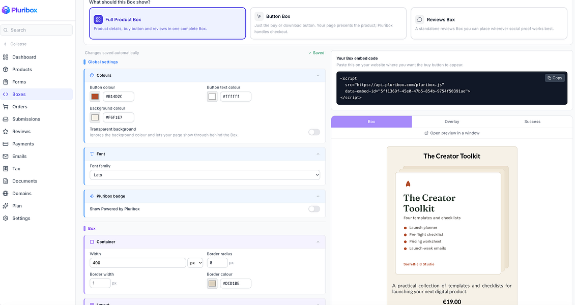Click the Button text colour swatch
Viewport: 575px width, 305px height.
pyautogui.click(x=212, y=97)
